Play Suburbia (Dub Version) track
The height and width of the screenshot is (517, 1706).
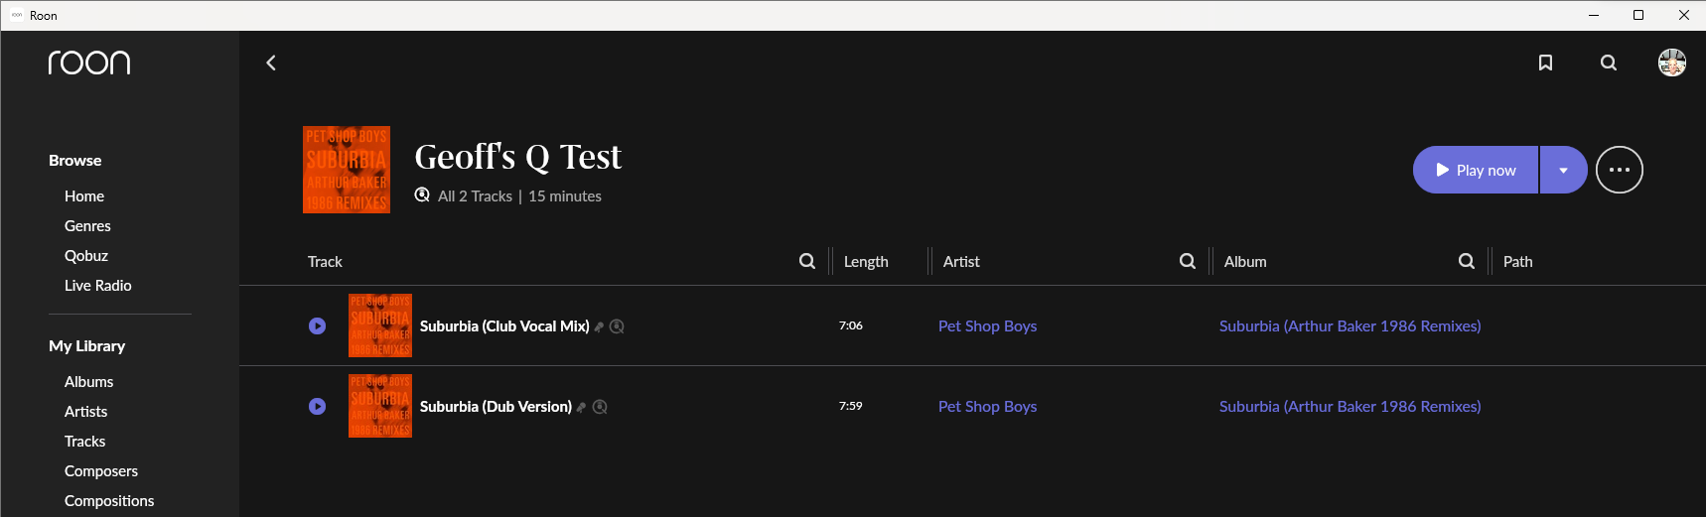click(x=318, y=406)
